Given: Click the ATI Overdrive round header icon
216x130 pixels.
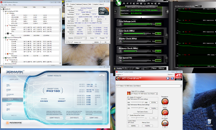Looking at the screenshot, I should point(118,78).
